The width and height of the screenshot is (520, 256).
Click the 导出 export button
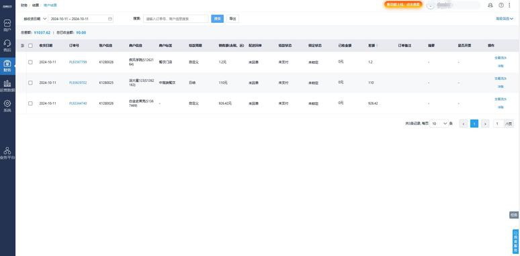[x=233, y=19]
